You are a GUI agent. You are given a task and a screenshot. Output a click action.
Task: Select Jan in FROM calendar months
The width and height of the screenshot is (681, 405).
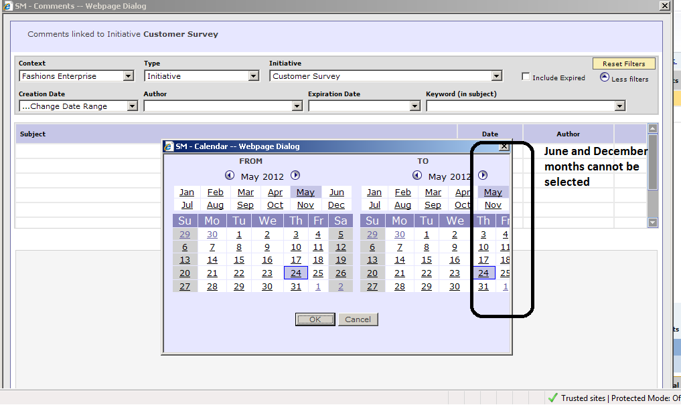(187, 192)
